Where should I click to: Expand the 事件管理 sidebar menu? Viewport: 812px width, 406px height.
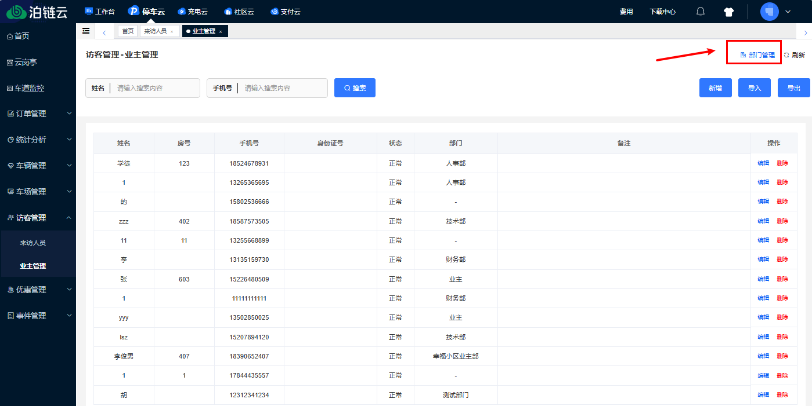click(x=38, y=316)
